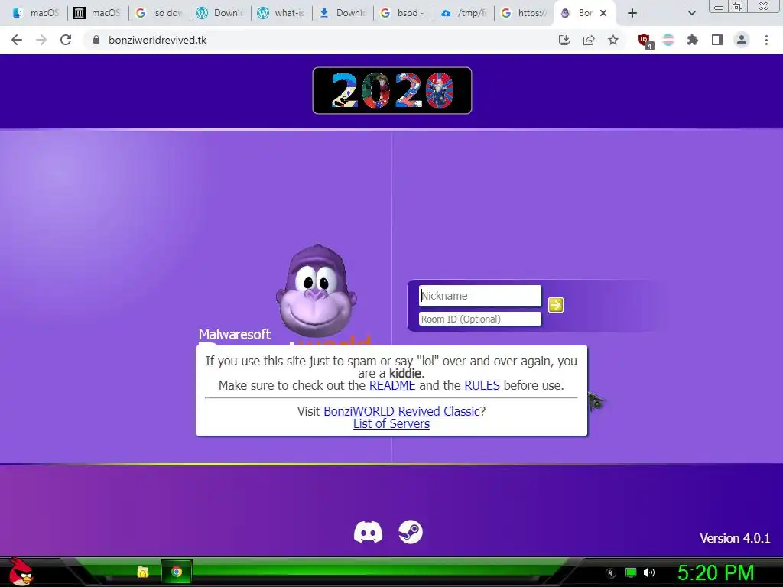Viewport: 783px width, 587px height.
Task: Click the Angry Birds start button
Action: [21, 572]
